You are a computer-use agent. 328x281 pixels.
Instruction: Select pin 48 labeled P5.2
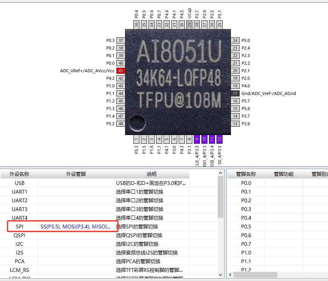(x=121, y=124)
